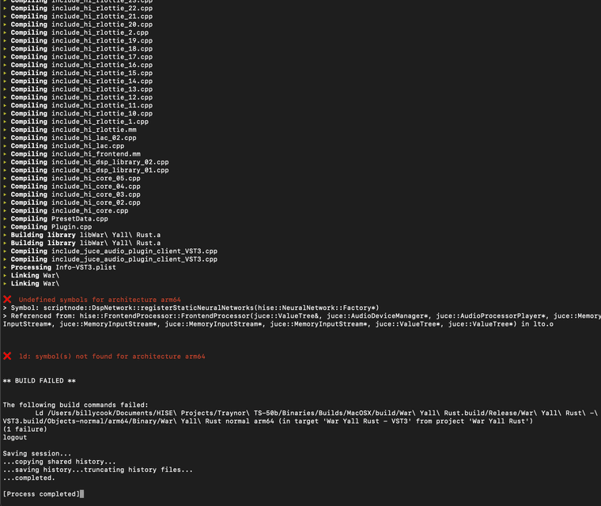601x506 pixels.
Task: Click the line 'The following build commands failed:'
Action: tap(75, 405)
